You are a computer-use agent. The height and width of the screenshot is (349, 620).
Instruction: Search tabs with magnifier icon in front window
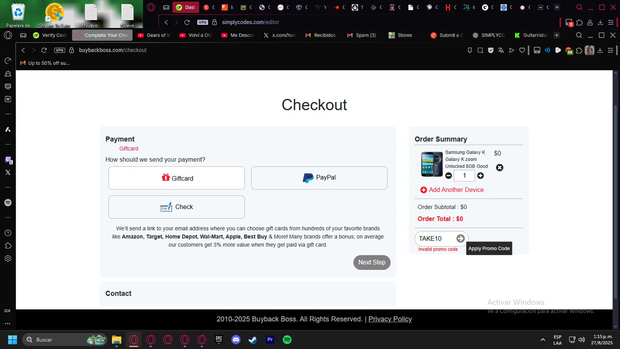pyautogui.click(x=579, y=35)
